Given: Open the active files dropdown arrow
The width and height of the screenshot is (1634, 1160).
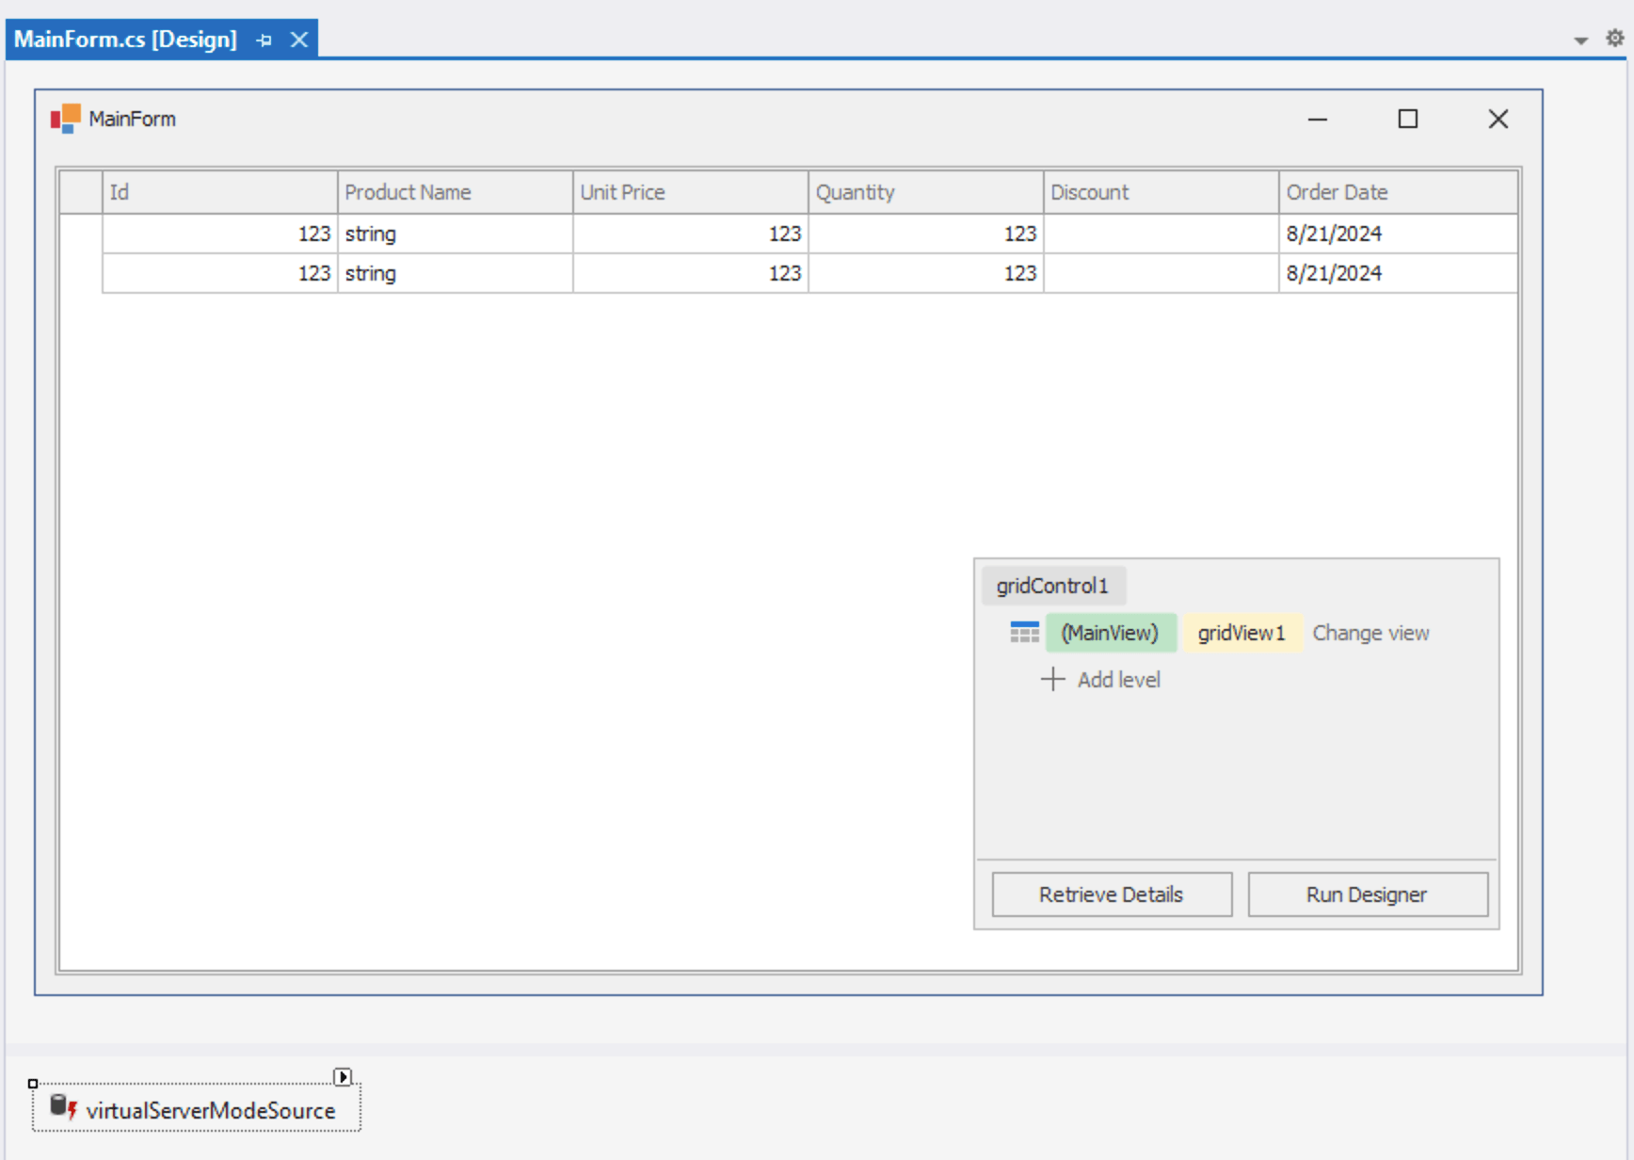Looking at the screenshot, I should pyautogui.click(x=1579, y=40).
